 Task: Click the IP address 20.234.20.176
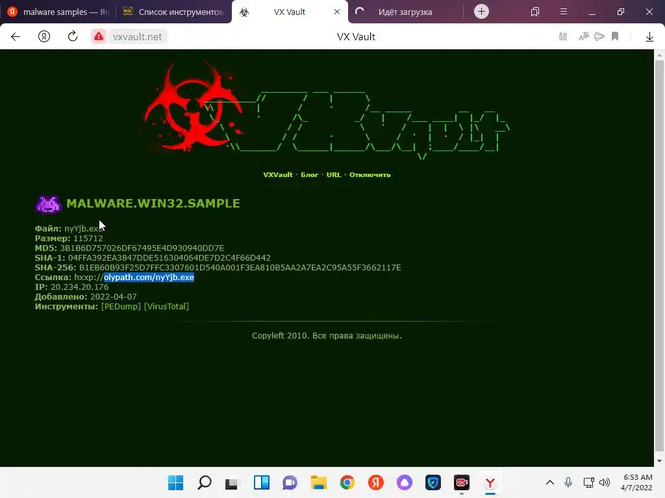coord(79,287)
